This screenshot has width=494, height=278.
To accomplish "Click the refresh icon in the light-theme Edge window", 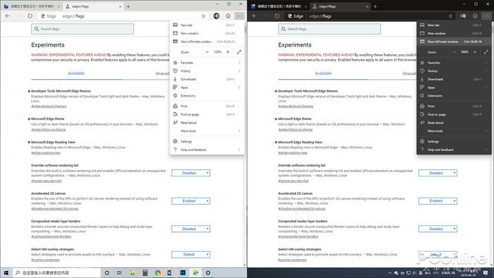I will tap(30, 16).
